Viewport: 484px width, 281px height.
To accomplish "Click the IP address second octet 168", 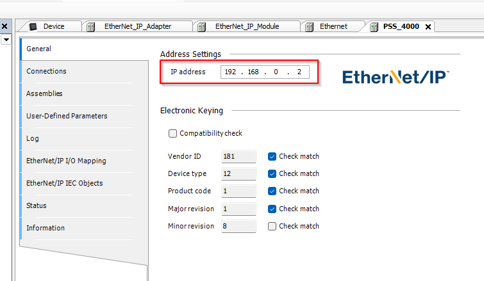I will pos(253,72).
